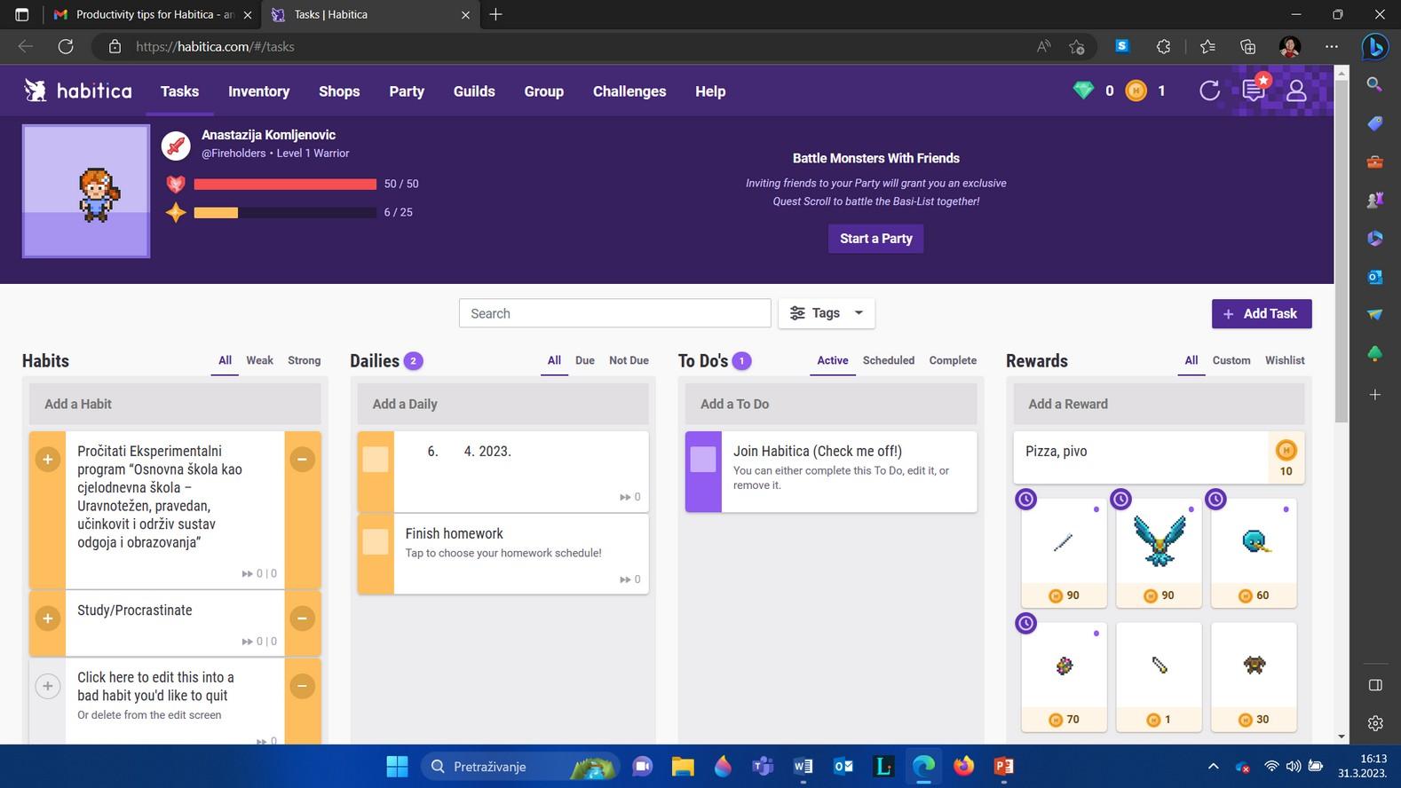Viewport: 1401px width, 788px height.
Task: Open the browser Settings and more menu
Action: (1331, 46)
